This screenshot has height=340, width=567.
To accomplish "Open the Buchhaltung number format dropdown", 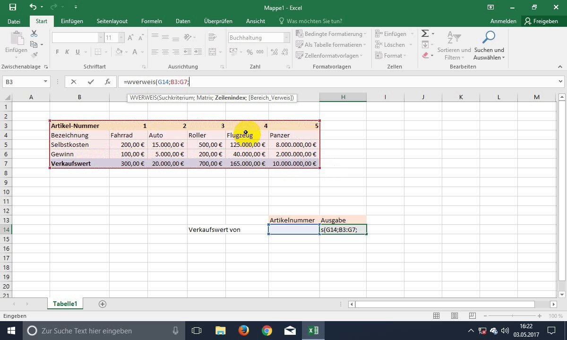I will (286, 38).
